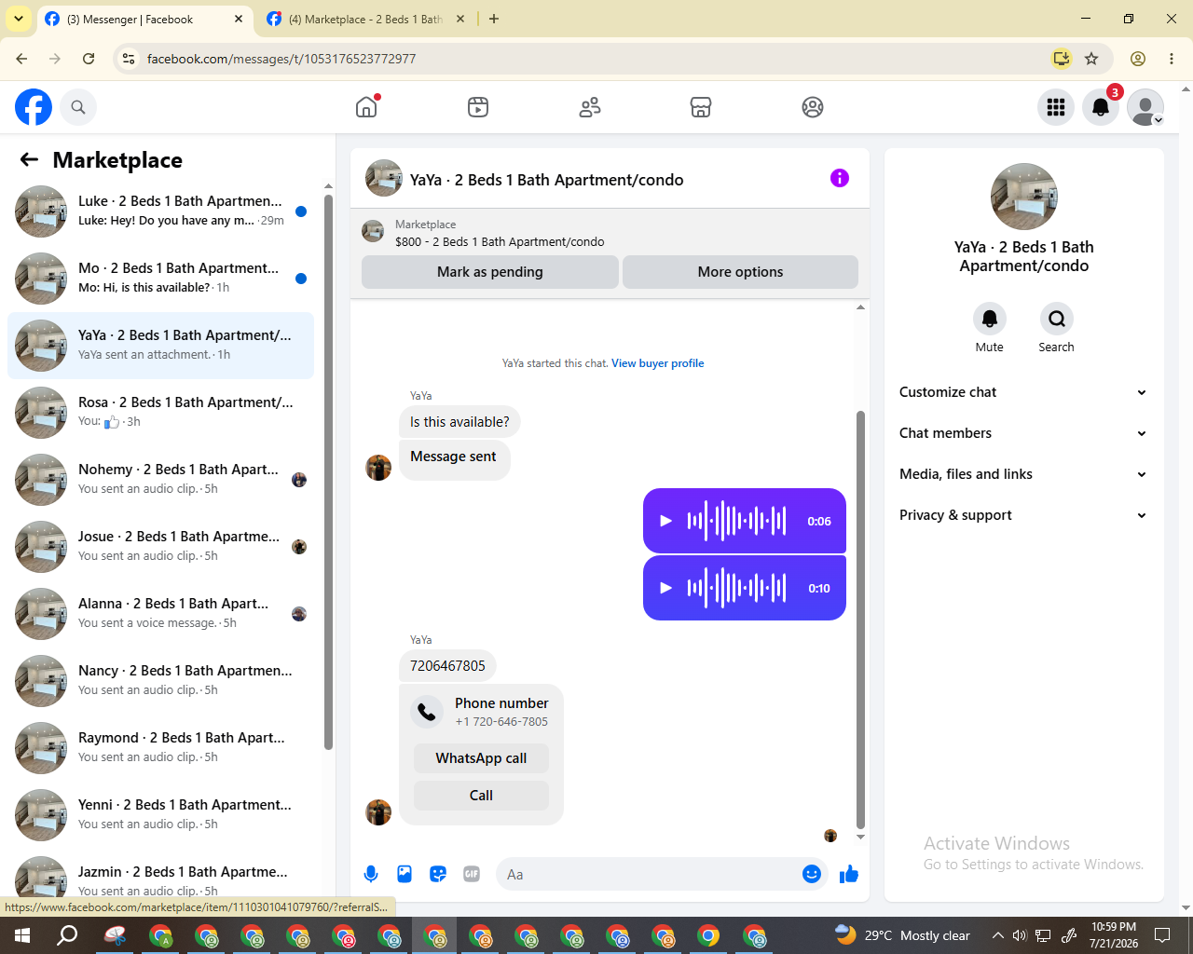Open the Windows Start menu

click(x=22, y=935)
